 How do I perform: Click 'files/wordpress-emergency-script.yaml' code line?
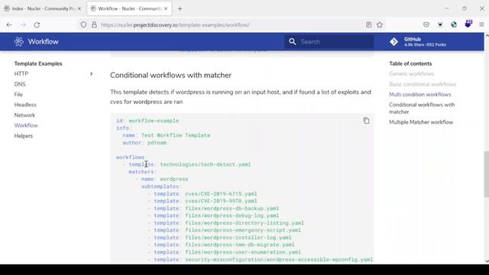[x=243, y=230]
